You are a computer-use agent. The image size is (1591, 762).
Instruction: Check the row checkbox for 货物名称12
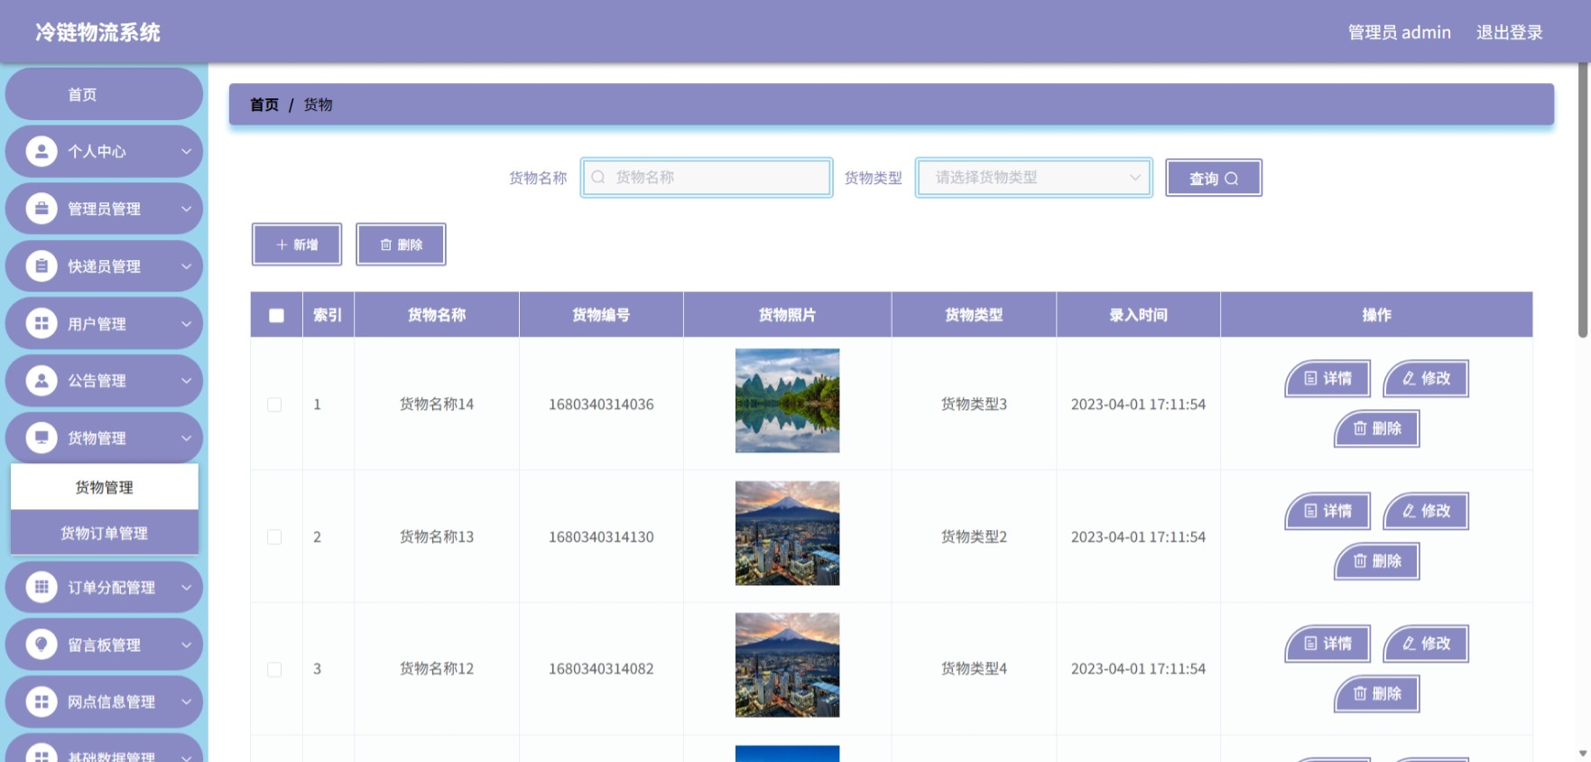click(274, 669)
